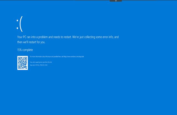The height and width of the screenshot is (115, 177).
Task: Click the words "CRITICAL PROCESS DIED"
Action: click(41, 65)
